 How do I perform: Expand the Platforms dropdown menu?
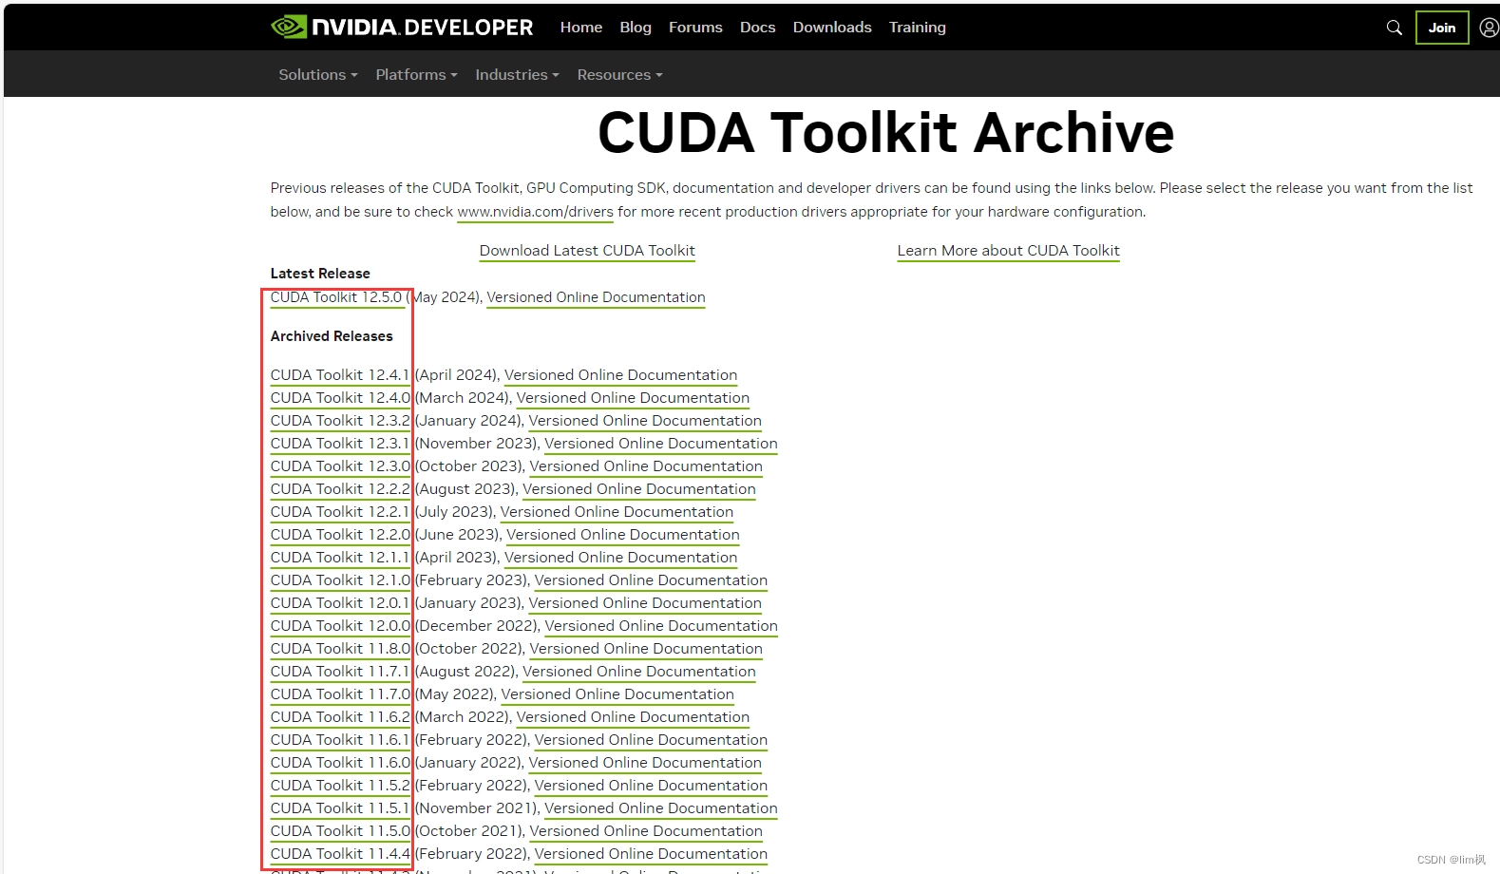point(416,74)
